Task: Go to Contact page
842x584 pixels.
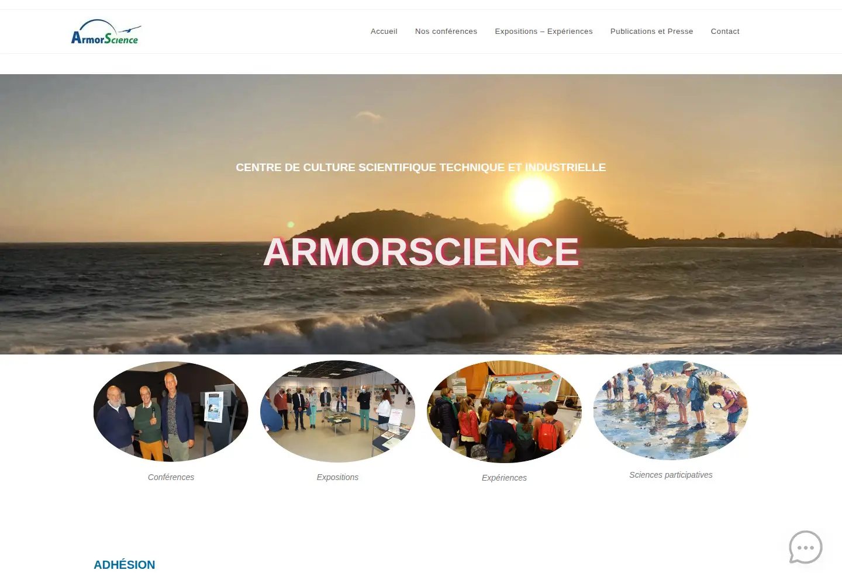Action: (x=725, y=32)
